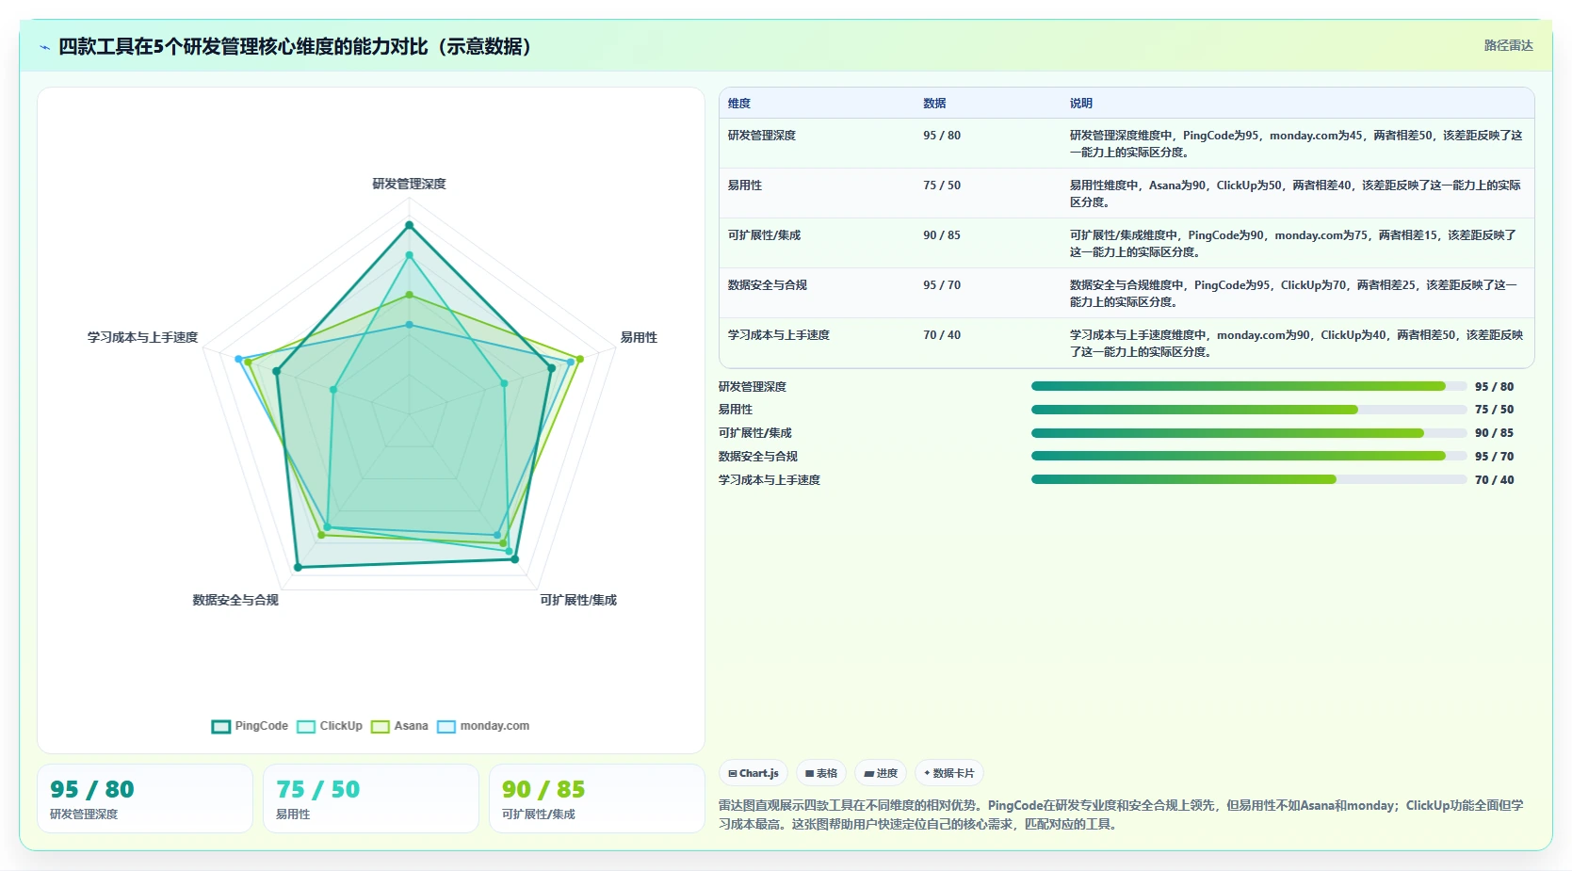The width and height of the screenshot is (1572, 871).
Task: Click the 可扩展性/集成 progress bar
Action: [1249, 433]
